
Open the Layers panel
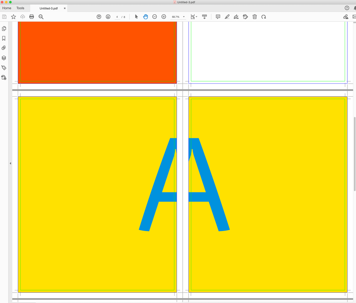[x=4, y=58]
